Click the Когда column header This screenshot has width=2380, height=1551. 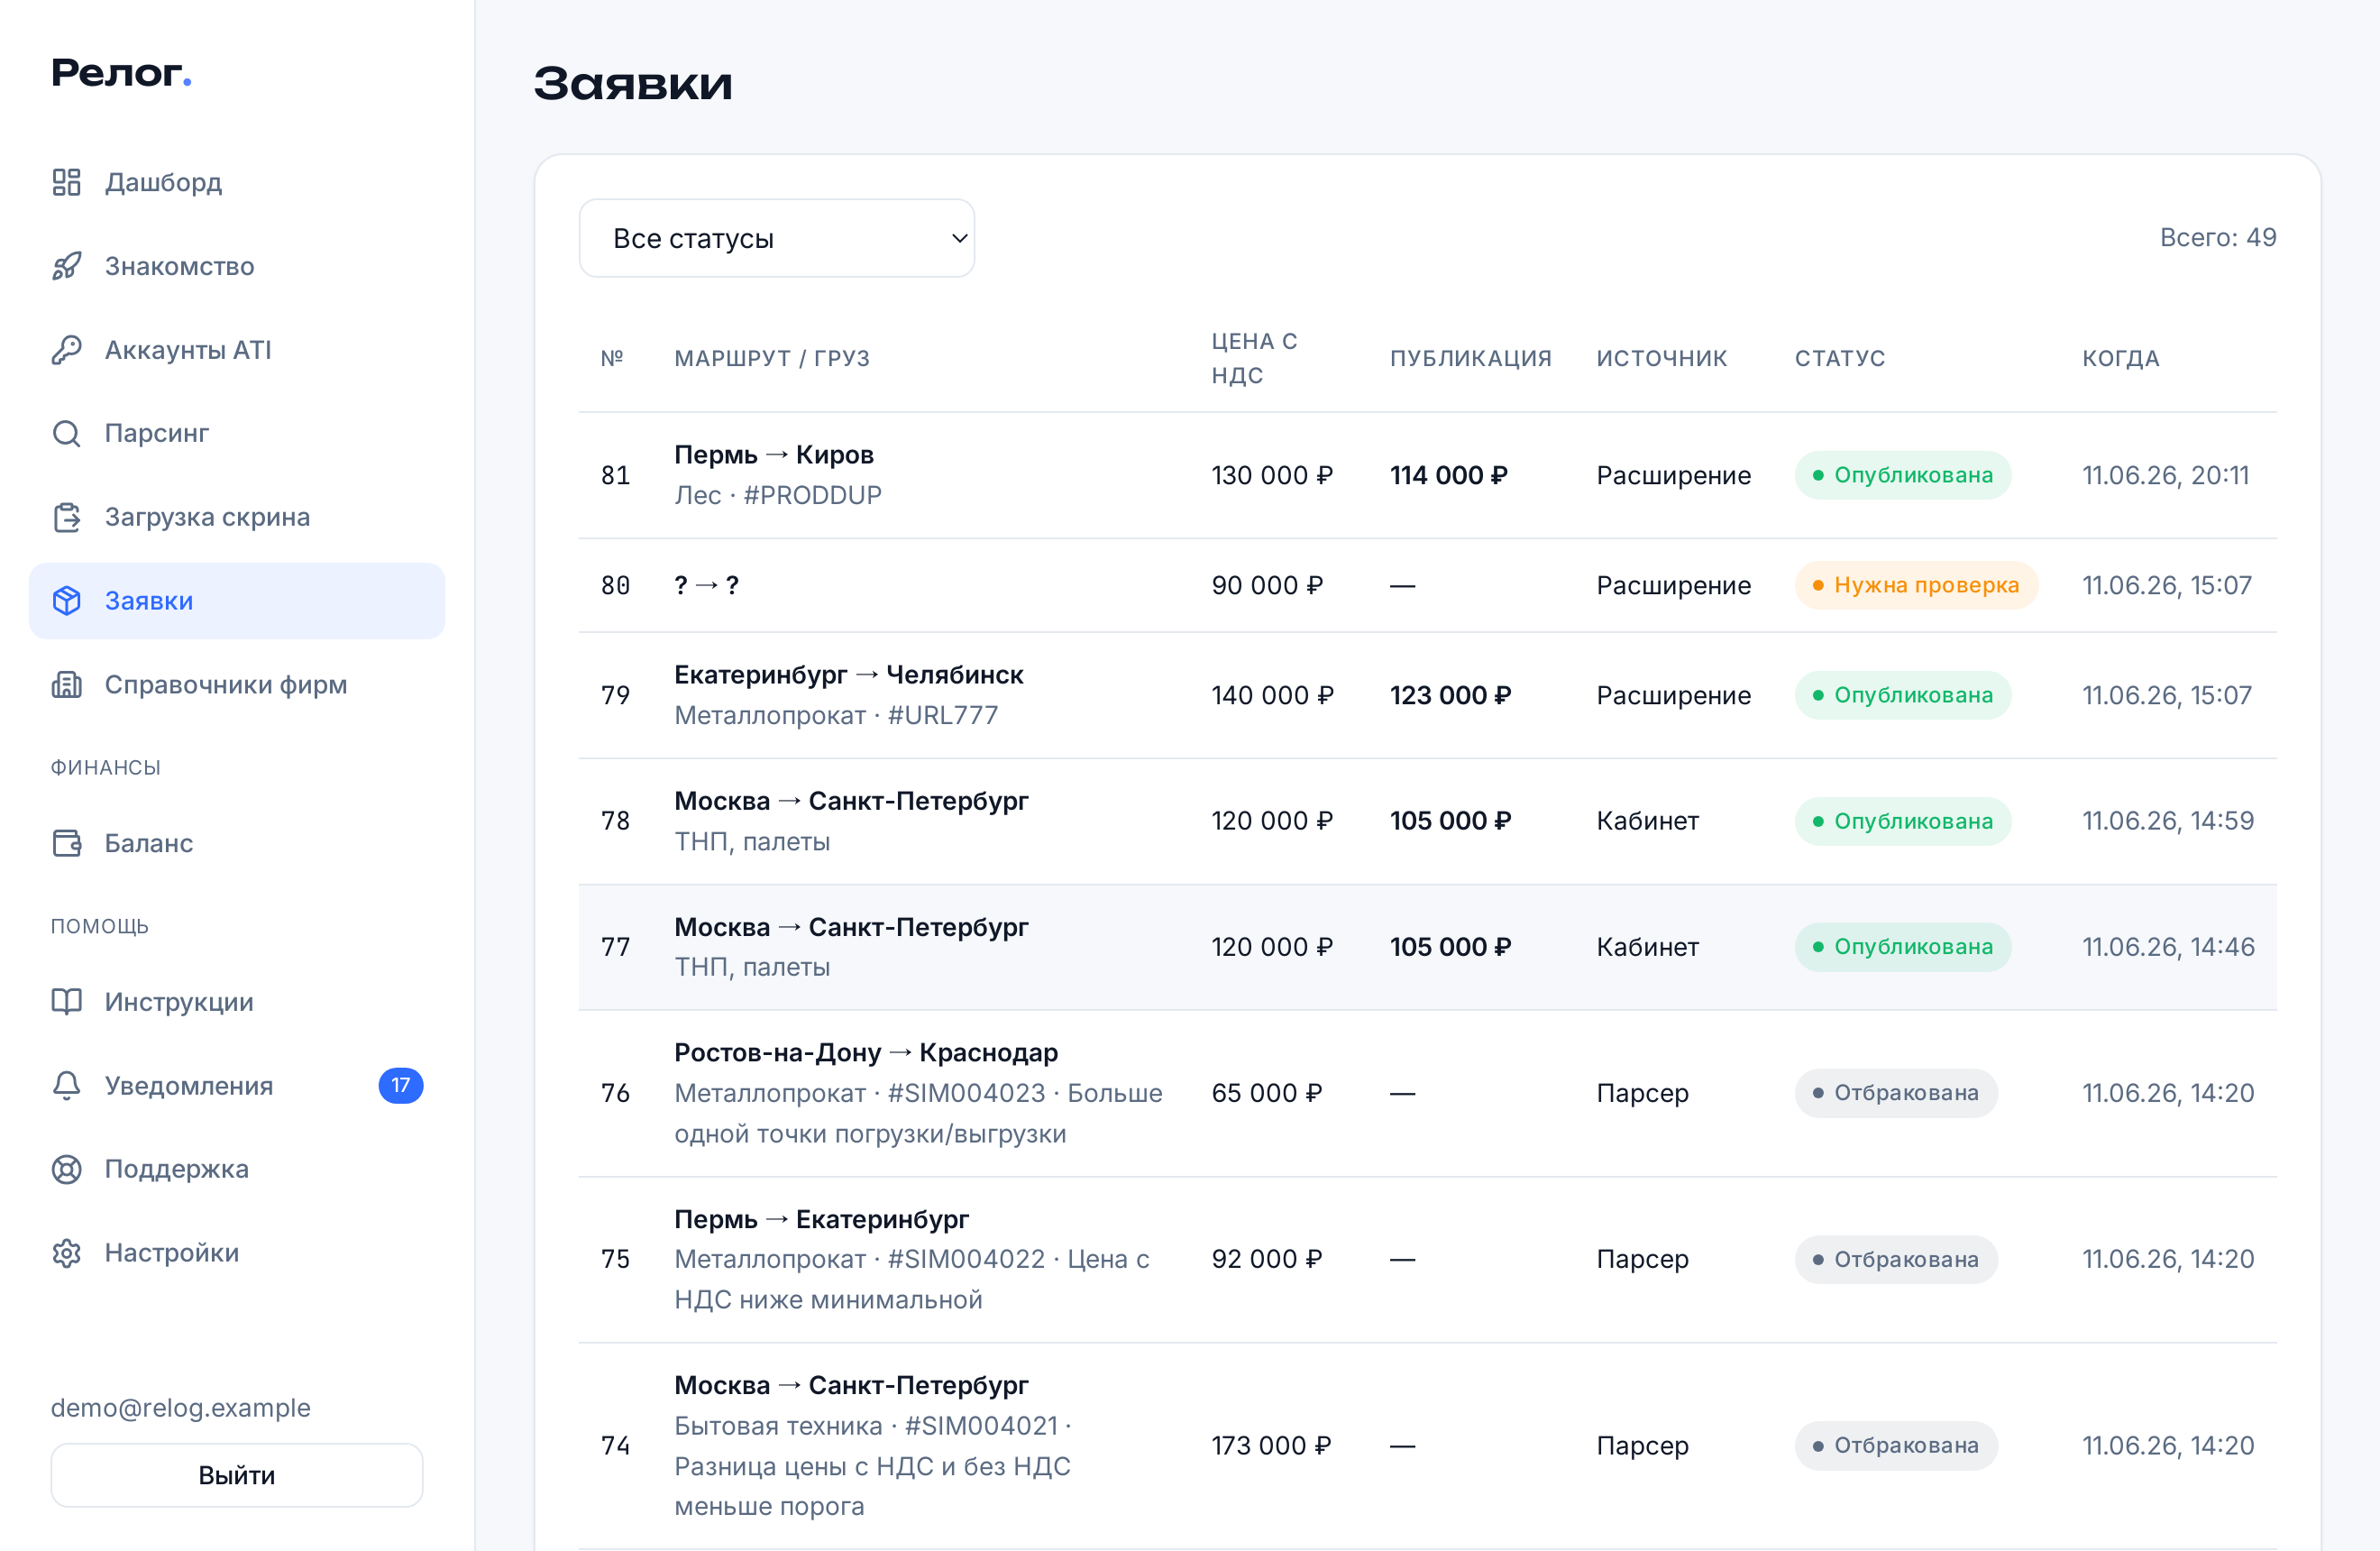click(2121, 358)
